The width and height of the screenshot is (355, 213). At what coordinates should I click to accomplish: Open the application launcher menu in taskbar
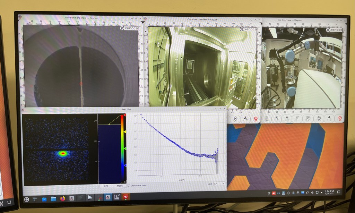[26, 199]
